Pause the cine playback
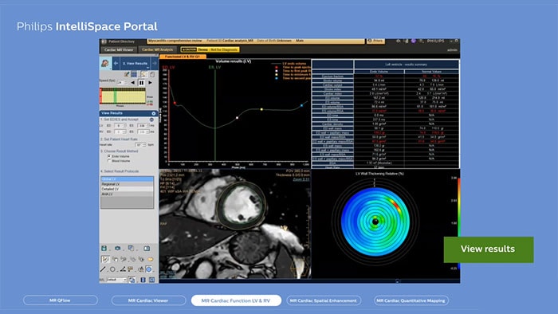558x314 pixels. 141,83
